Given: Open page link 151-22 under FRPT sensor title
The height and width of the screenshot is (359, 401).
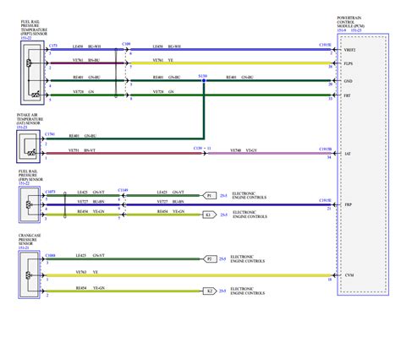Looking at the screenshot, I should [26, 38].
